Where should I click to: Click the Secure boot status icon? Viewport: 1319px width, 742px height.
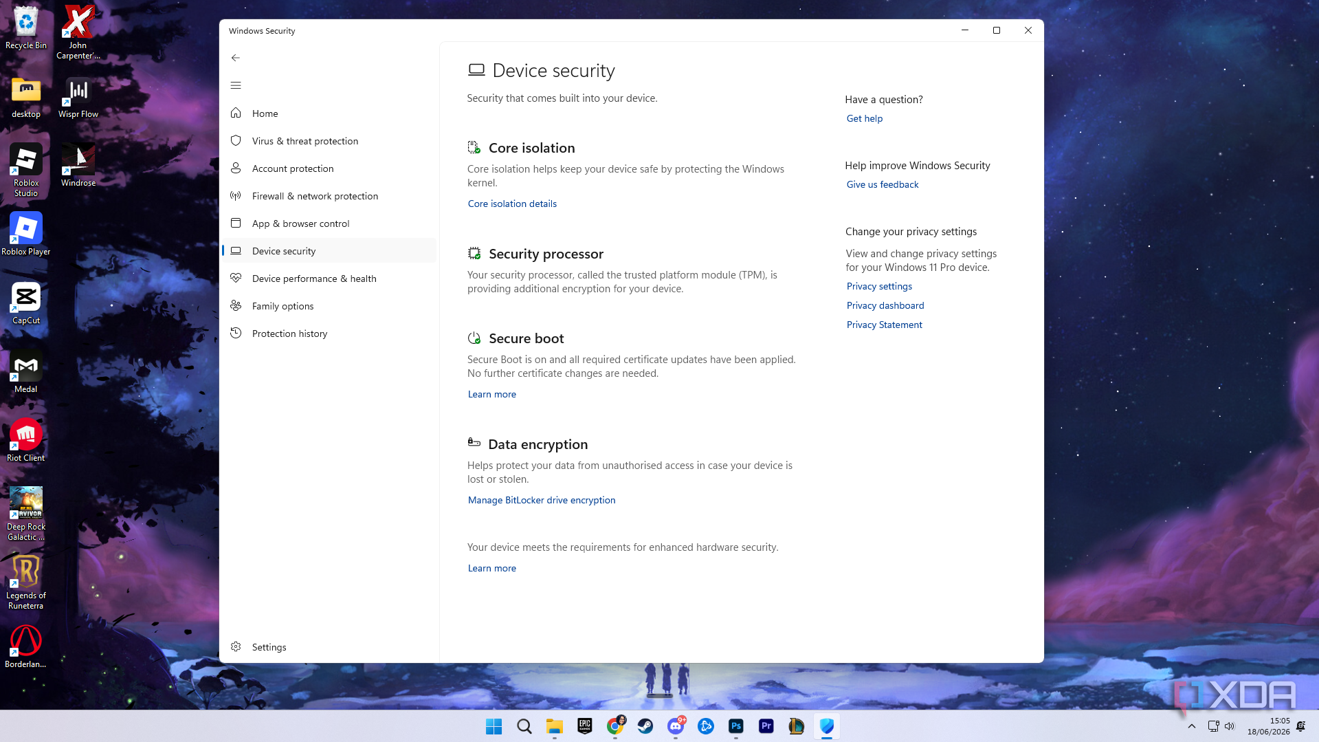point(474,338)
